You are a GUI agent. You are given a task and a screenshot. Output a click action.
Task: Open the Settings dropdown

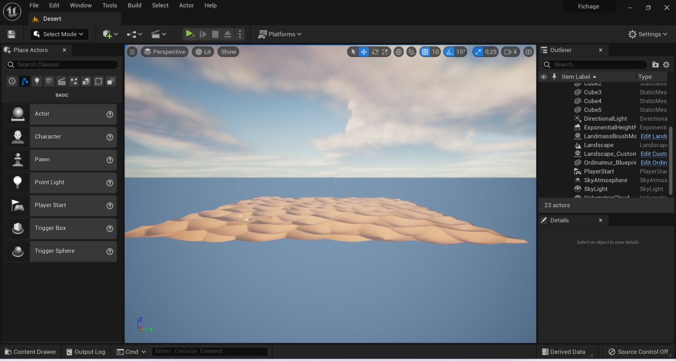(648, 34)
